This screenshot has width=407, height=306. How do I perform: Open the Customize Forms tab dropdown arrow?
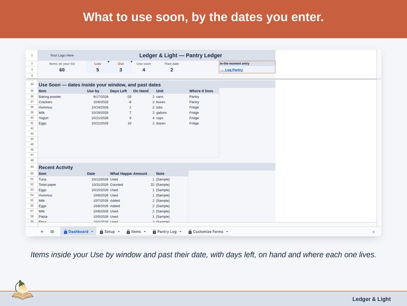(227, 232)
